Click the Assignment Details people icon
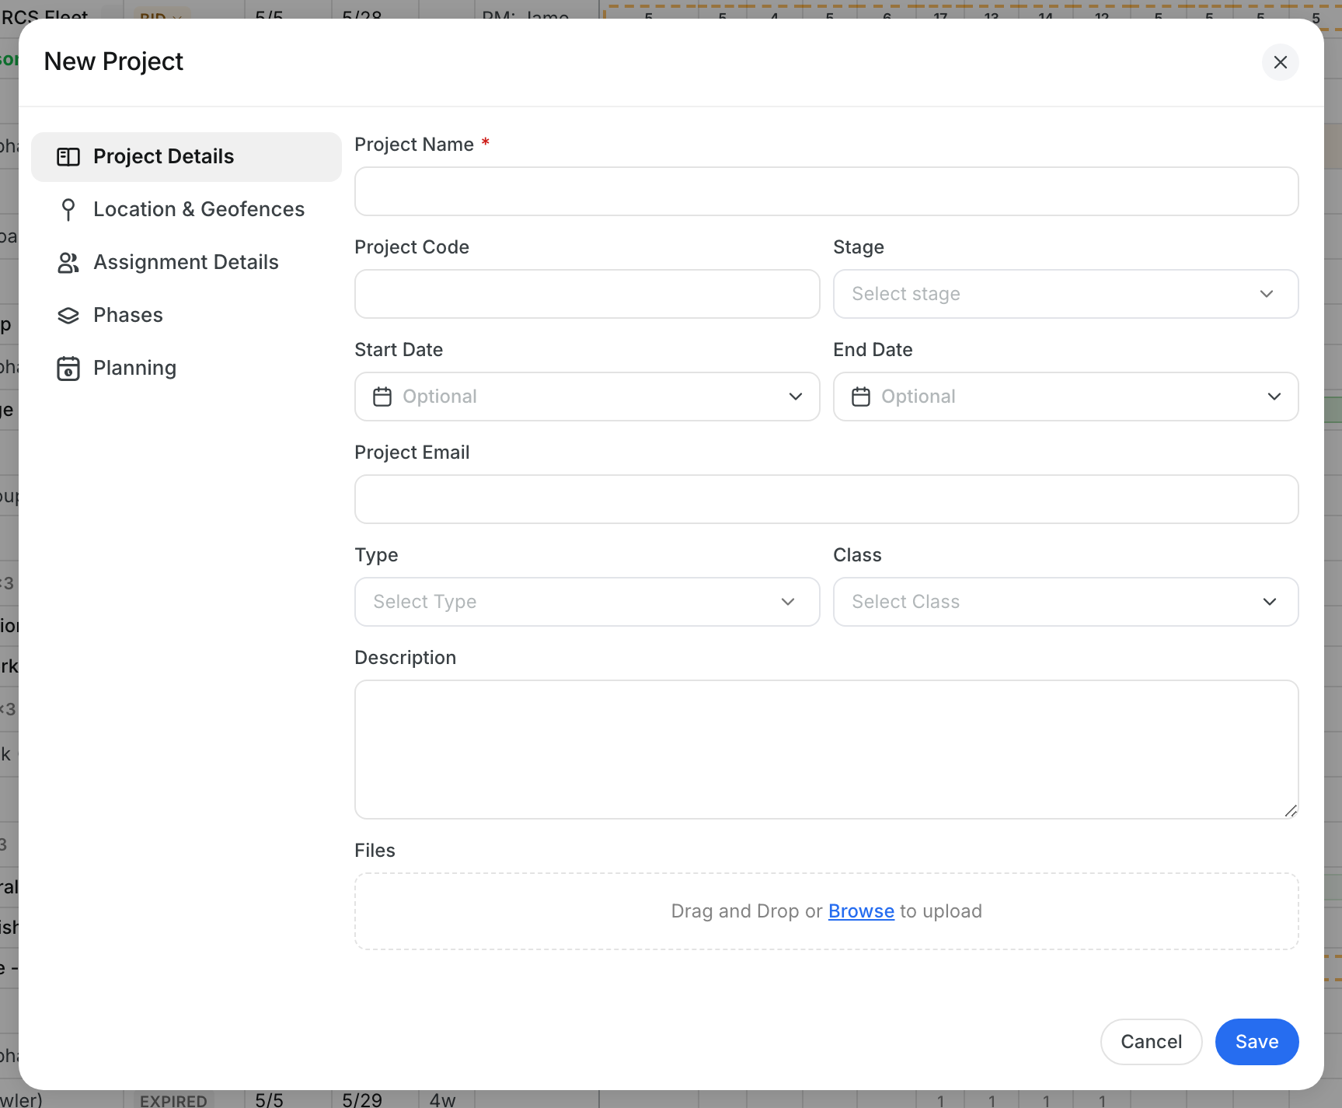This screenshot has height=1108, width=1342. click(x=68, y=263)
